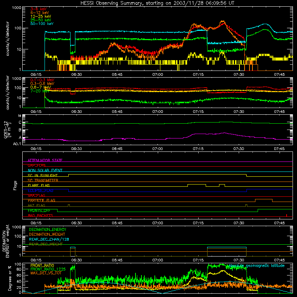Click the REAR_DEC_CHAN/128 legend label
The width and height of the screenshot is (297, 297).
[x=49, y=239]
